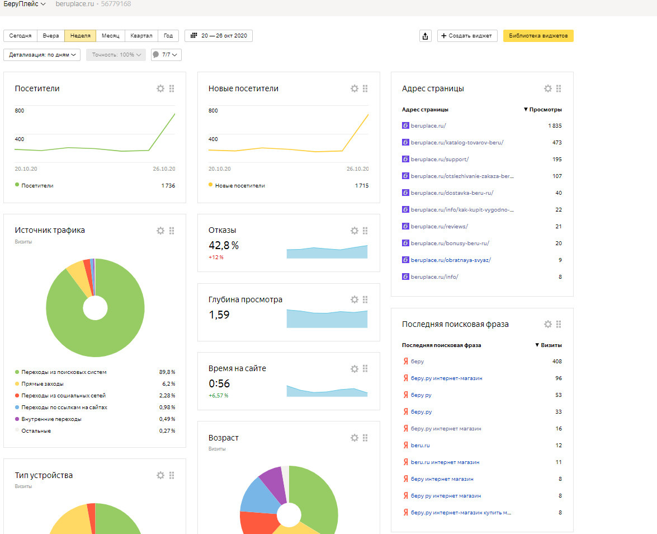Toggle Переходы из социальных сетей legend entry
657x534 pixels.
(x=63, y=396)
